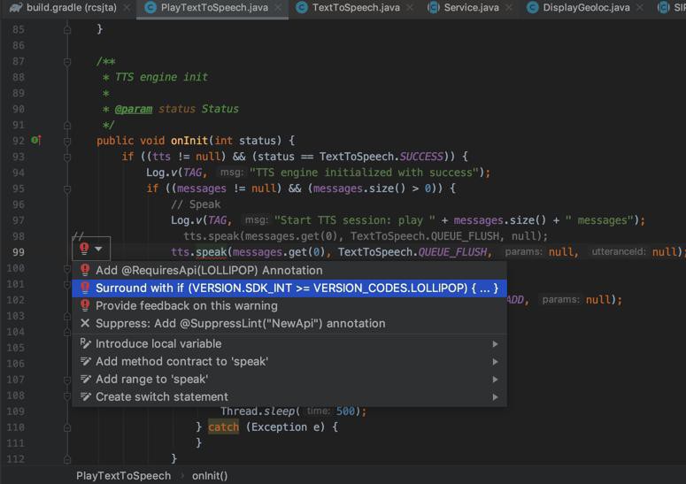This screenshot has width=686, height=484.
Task: Open the DisplayGeoloc.java tab
Action: [x=586, y=7]
